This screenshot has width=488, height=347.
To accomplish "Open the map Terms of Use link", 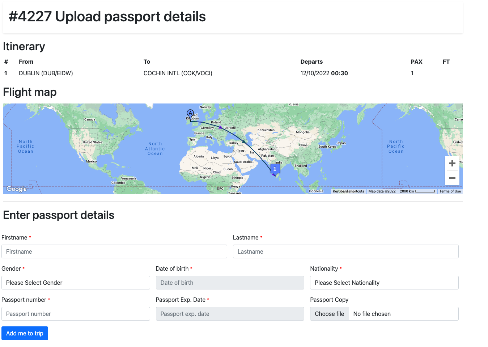I will 450,191.
